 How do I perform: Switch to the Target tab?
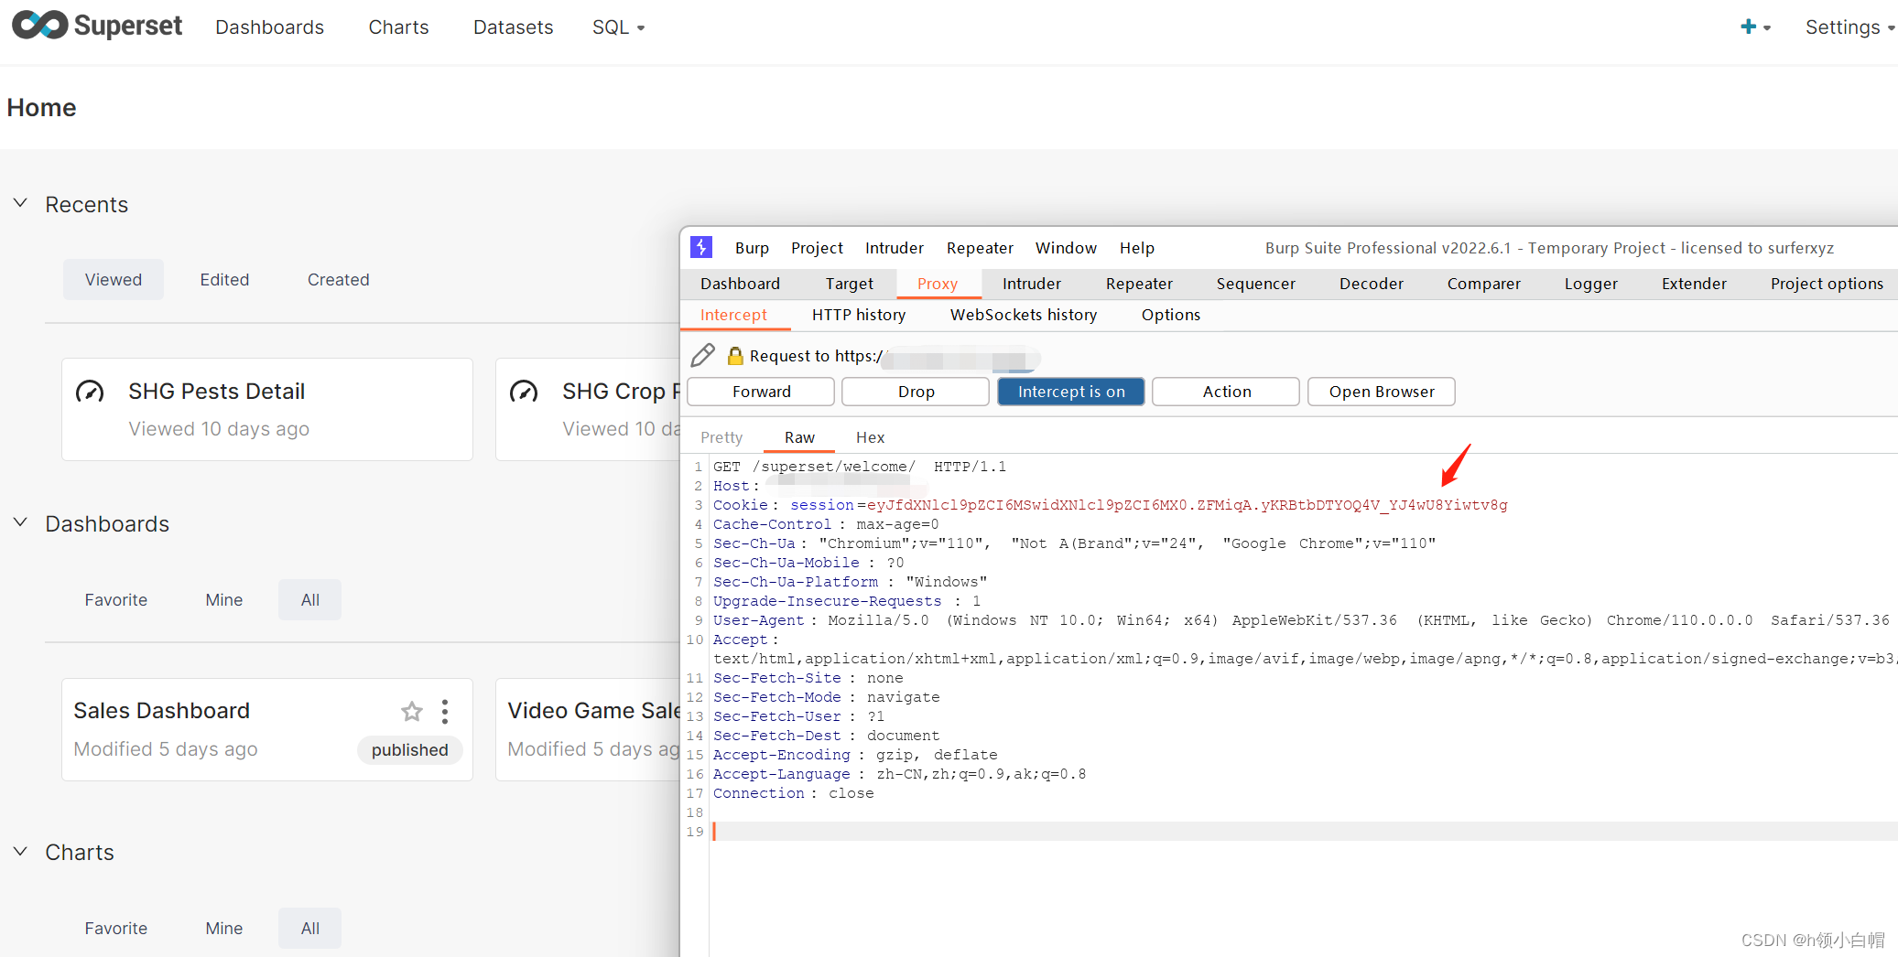coord(850,284)
